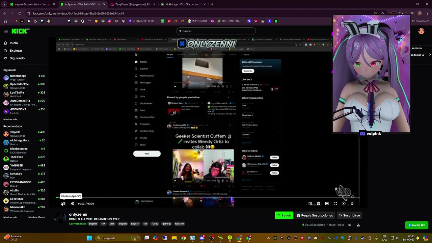Click the onlyzenni channel name

(x=78, y=214)
